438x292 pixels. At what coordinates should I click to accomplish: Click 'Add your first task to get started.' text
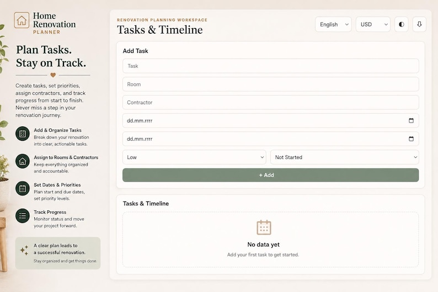[263, 254]
